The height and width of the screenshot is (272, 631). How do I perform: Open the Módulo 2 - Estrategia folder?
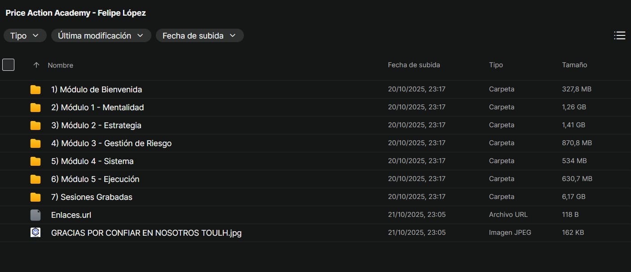101,125
